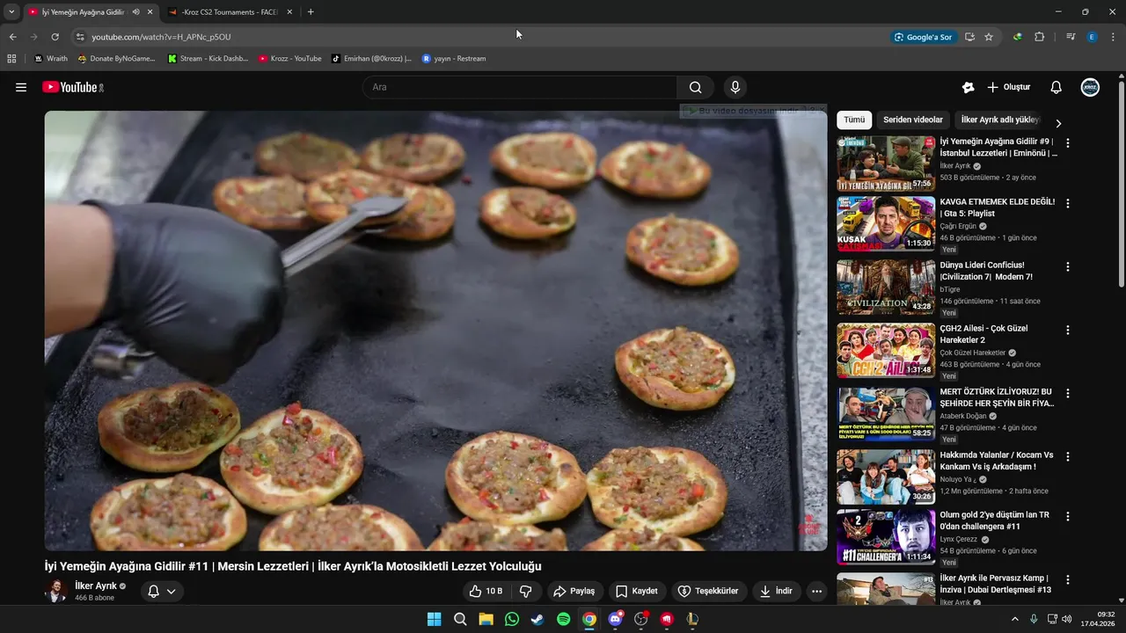Like the video with thumbs up
Image resolution: width=1126 pixels, height=633 pixels.
point(486,591)
